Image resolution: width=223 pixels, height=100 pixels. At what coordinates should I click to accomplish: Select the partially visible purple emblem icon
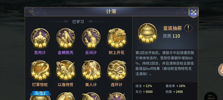click(x=117, y=96)
